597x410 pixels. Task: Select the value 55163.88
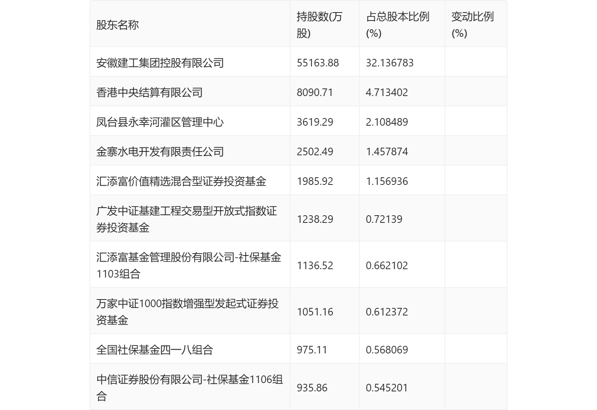[318, 63]
